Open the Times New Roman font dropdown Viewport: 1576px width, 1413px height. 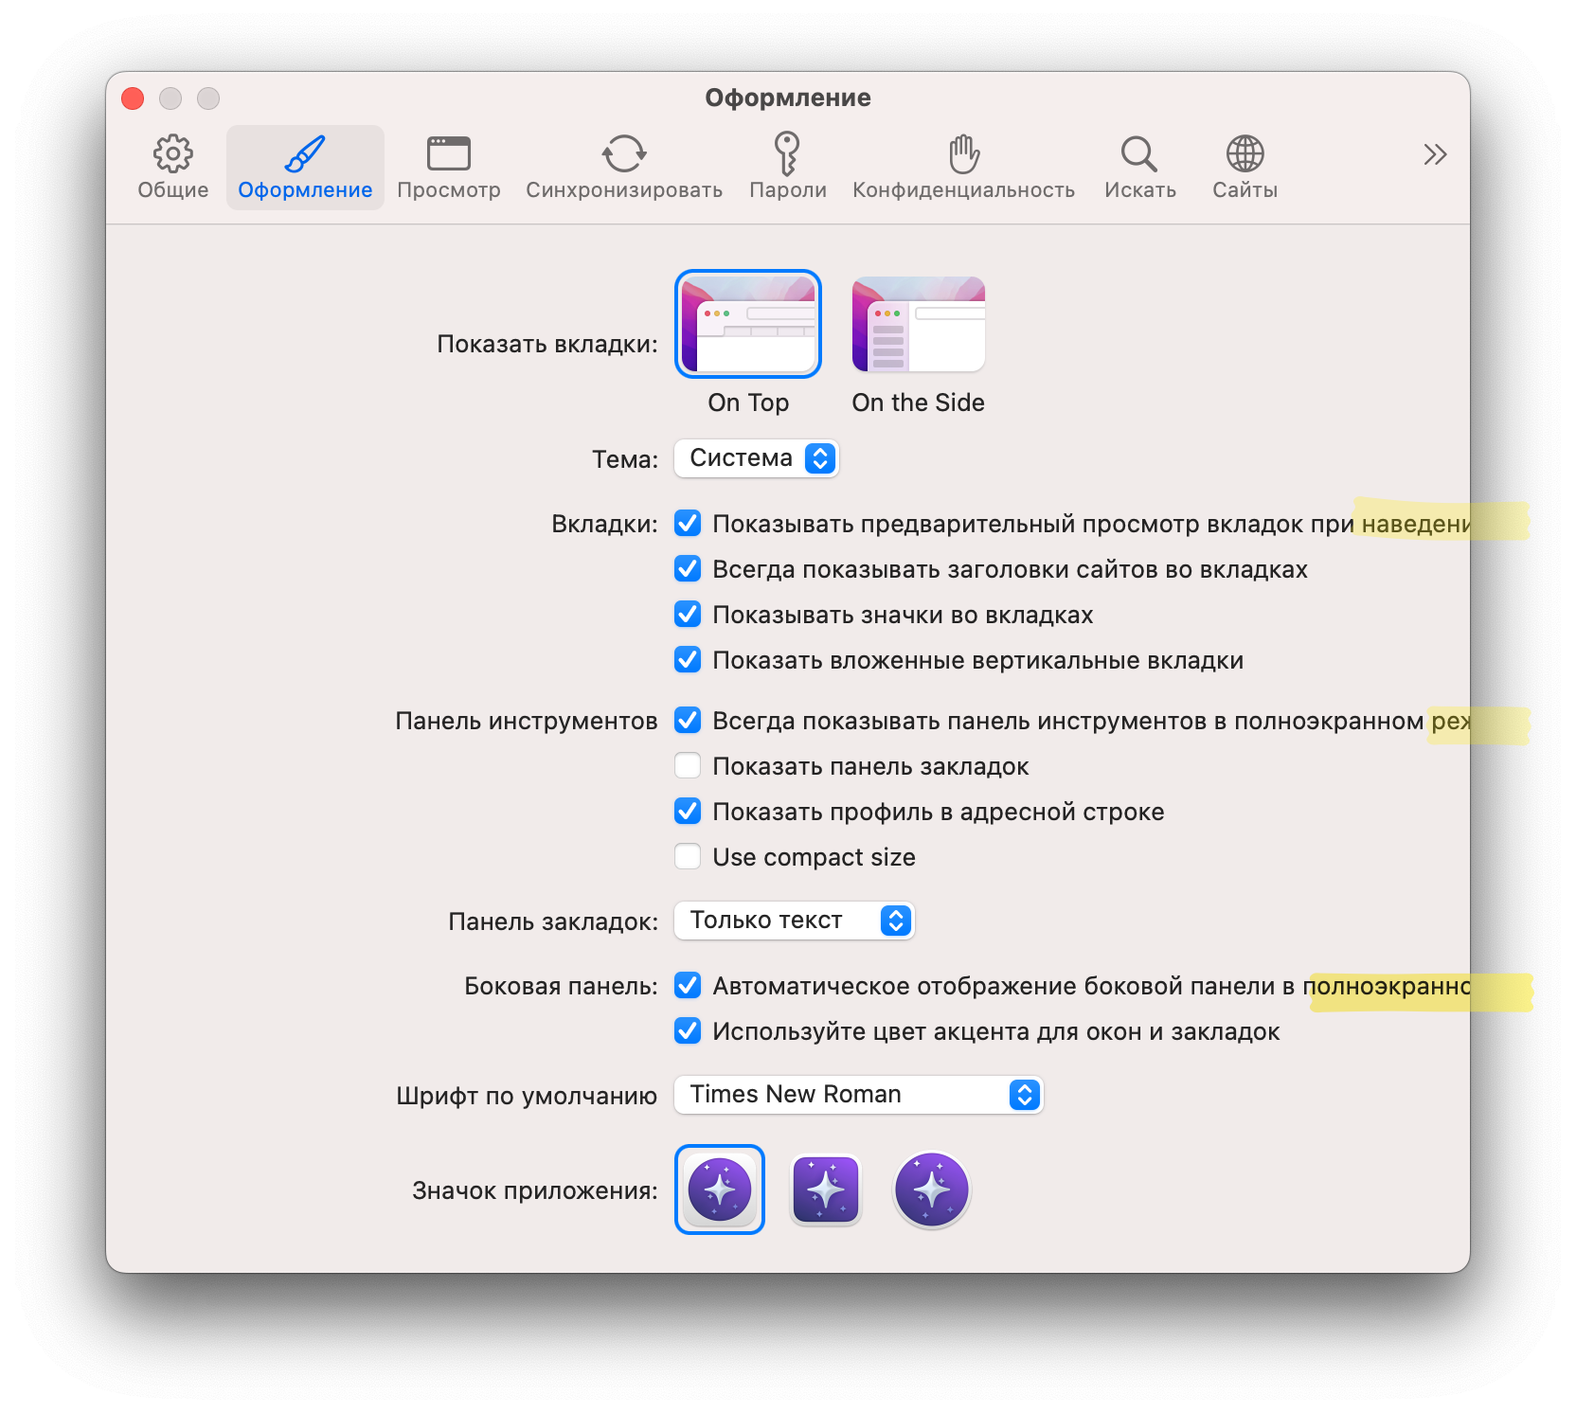858,1095
